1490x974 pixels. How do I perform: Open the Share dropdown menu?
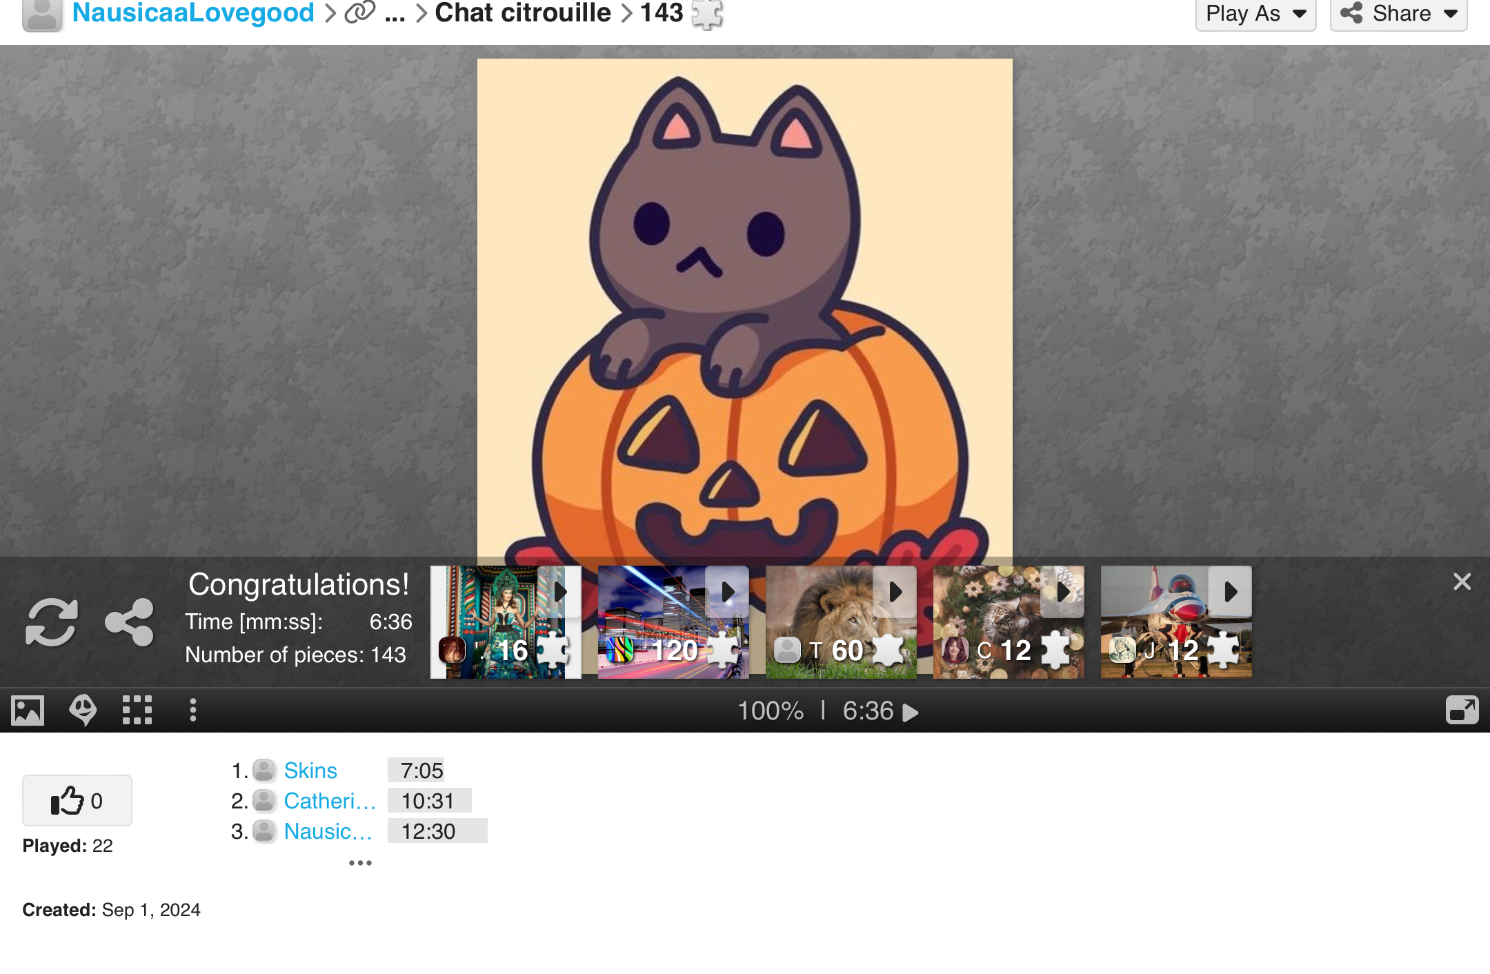pyautogui.click(x=1398, y=14)
